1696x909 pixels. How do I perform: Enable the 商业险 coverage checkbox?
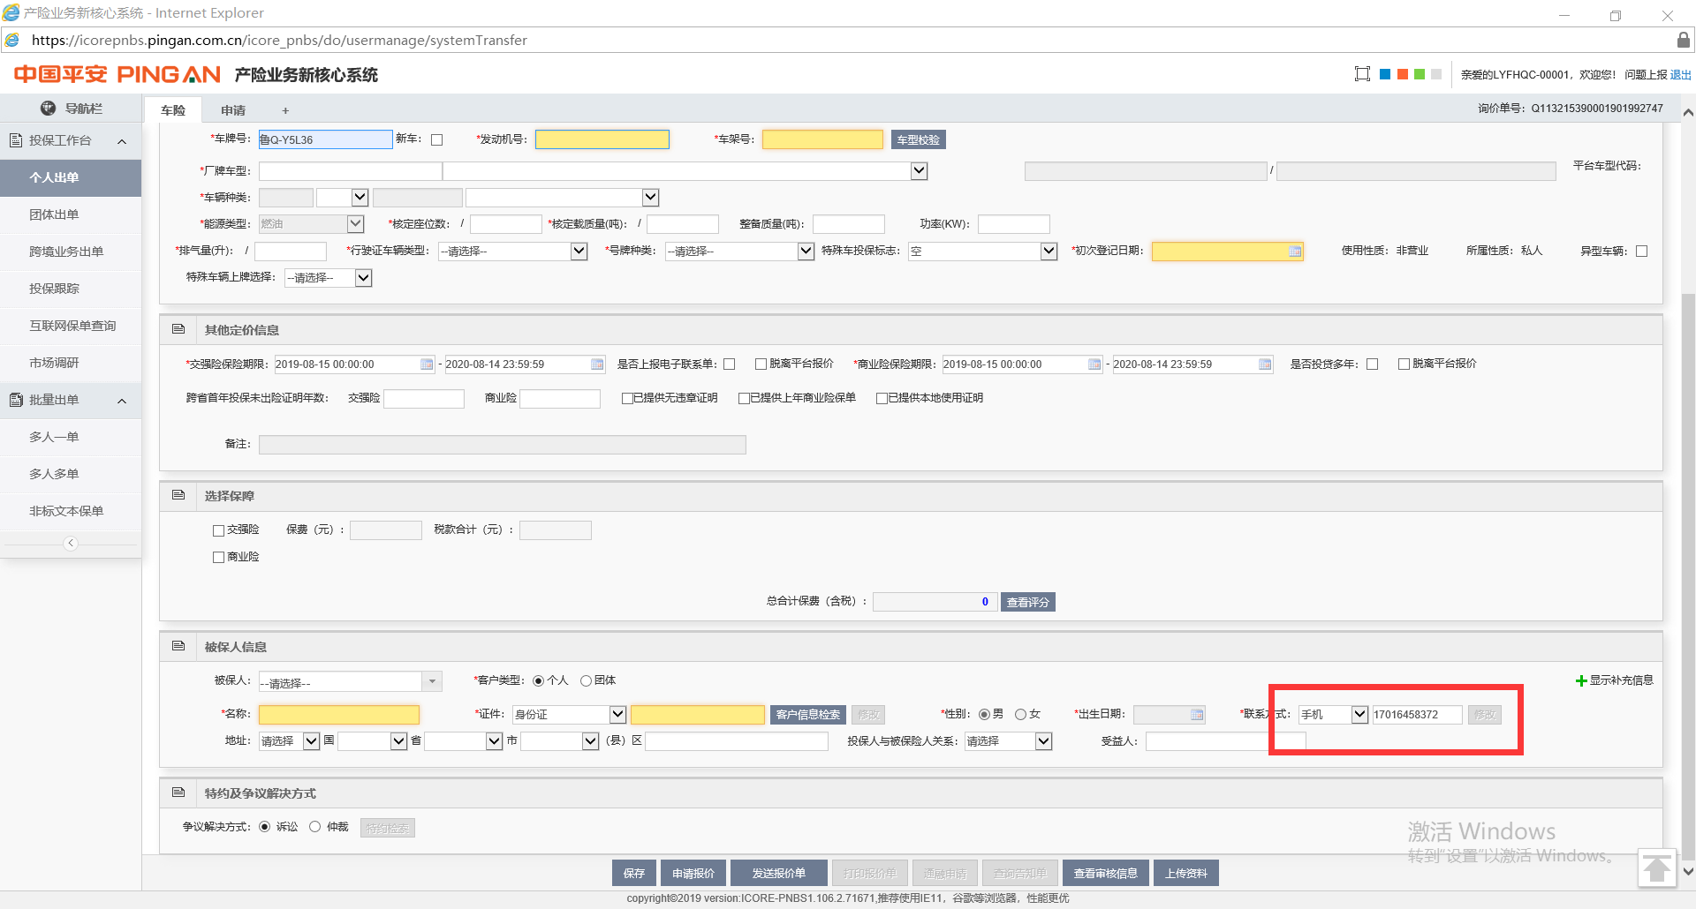(219, 558)
